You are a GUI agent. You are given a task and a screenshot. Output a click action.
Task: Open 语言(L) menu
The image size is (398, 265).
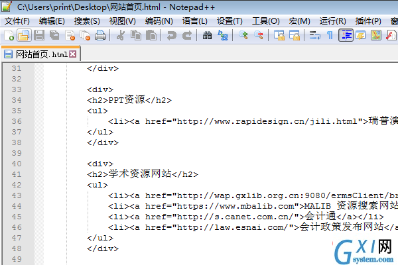click(x=194, y=21)
